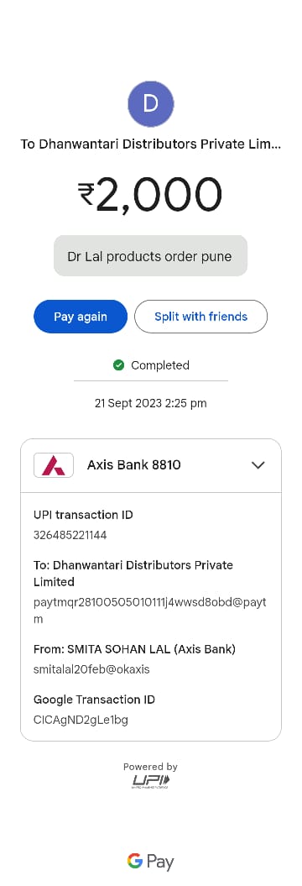Click the recipient name Dhanwantari Distributors heading
The width and height of the screenshot is (302, 886).
click(x=150, y=144)
